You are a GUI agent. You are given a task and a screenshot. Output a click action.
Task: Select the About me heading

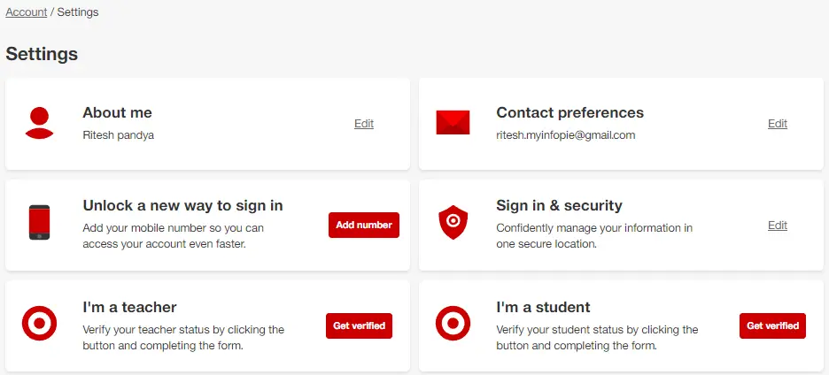click(118, 112)
